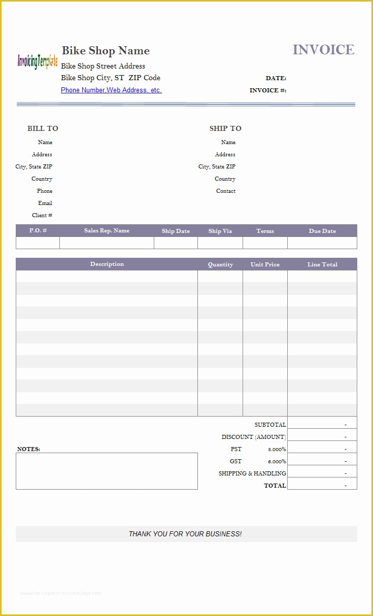
Task: Click the first Quantity row cell
Action: pyautogui.click(x=220, y=277)
